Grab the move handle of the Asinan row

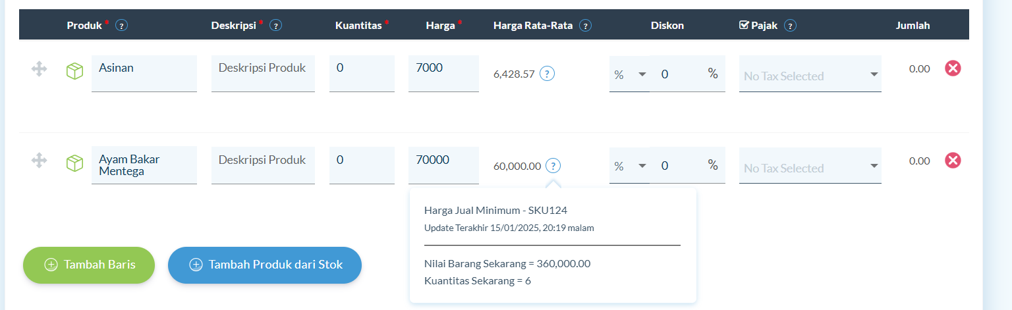coord(39,68)
